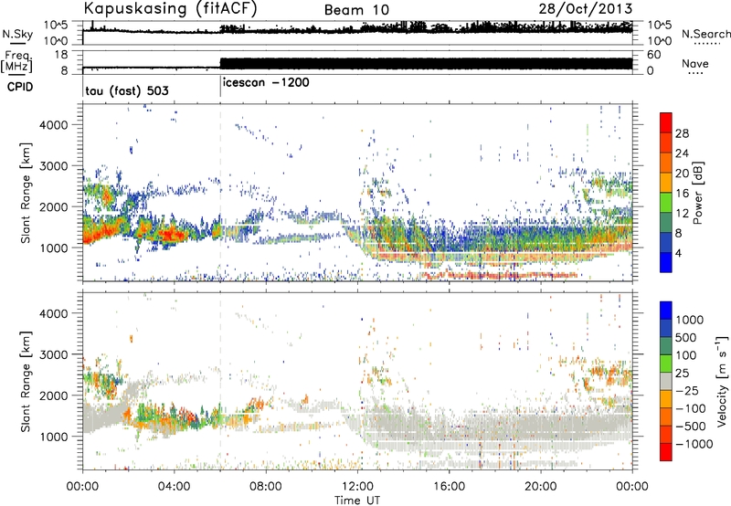Select the 'icescan -1200' mode label
Viewport: 731px width, 506px height.
(266, 82)
